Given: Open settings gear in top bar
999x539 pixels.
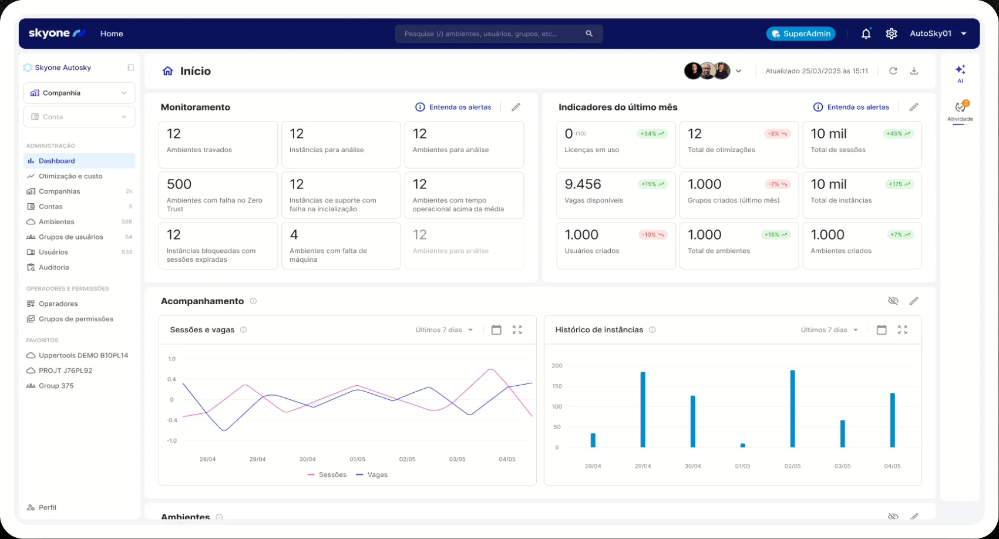Looking at the screenshot, I should (892, 33).
